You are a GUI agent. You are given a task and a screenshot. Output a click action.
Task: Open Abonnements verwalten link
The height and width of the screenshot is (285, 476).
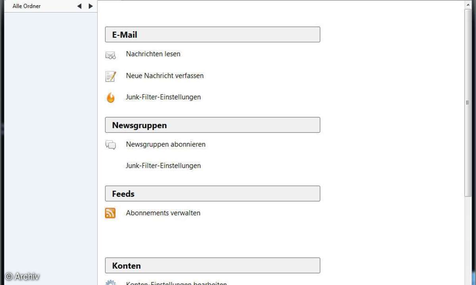tap(163, 213)
